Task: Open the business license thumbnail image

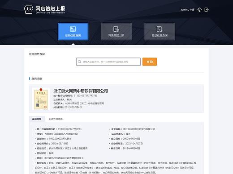Action: (41, 99)
